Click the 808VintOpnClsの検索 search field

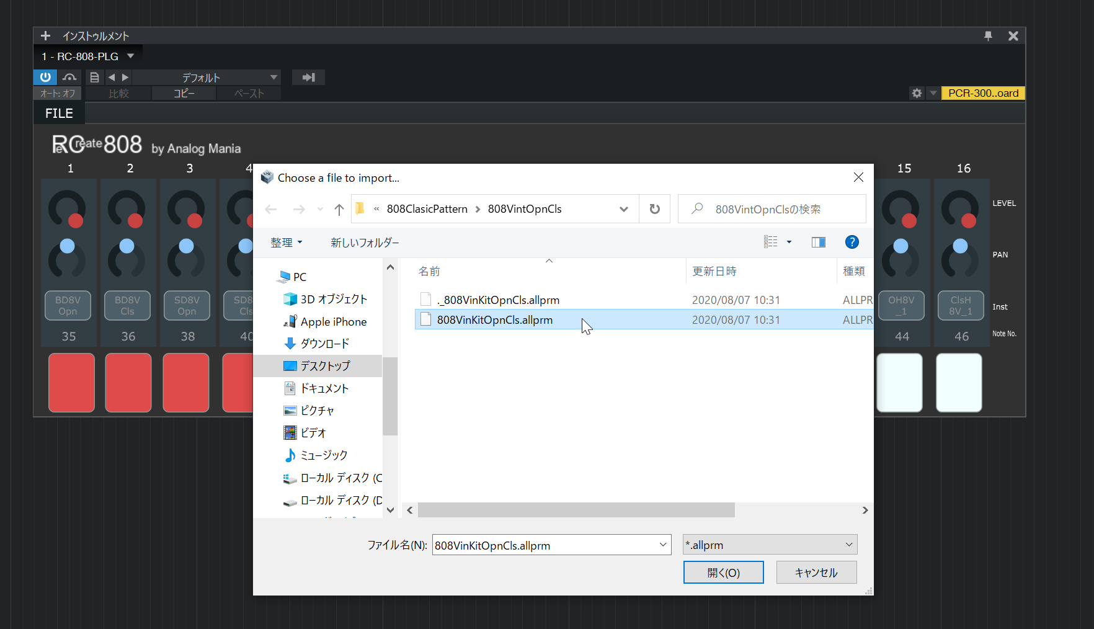pyautogui.click(x=772, y=209)
